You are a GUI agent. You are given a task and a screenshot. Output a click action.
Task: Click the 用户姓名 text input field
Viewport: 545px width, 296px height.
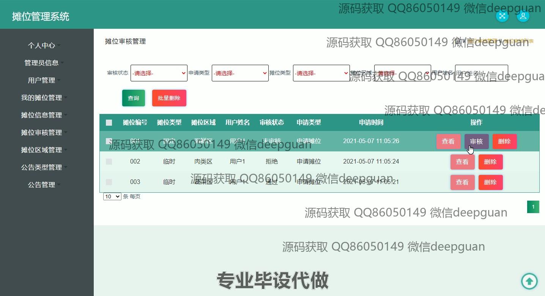[481, 73]
